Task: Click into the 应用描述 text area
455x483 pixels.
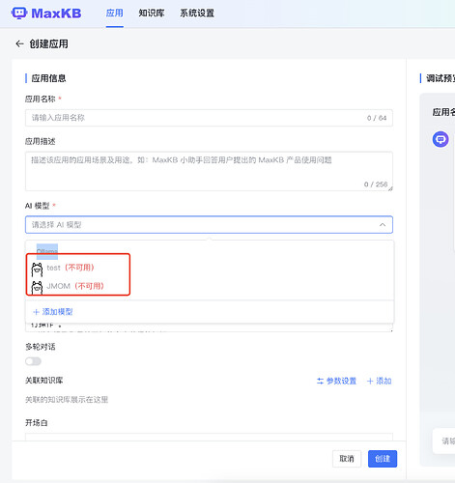Action: (209, 171)
